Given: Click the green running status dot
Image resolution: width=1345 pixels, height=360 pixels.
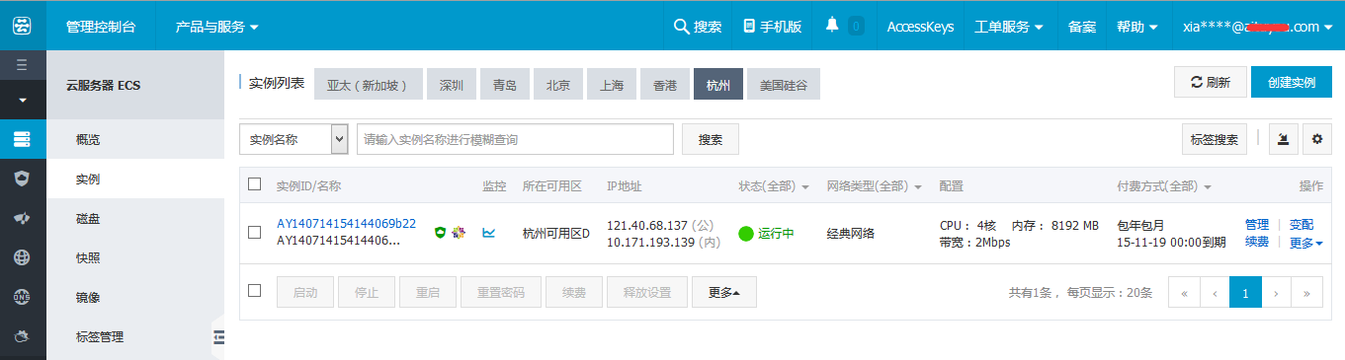Looking at the screenshot, I should click(x=746, y=234).
